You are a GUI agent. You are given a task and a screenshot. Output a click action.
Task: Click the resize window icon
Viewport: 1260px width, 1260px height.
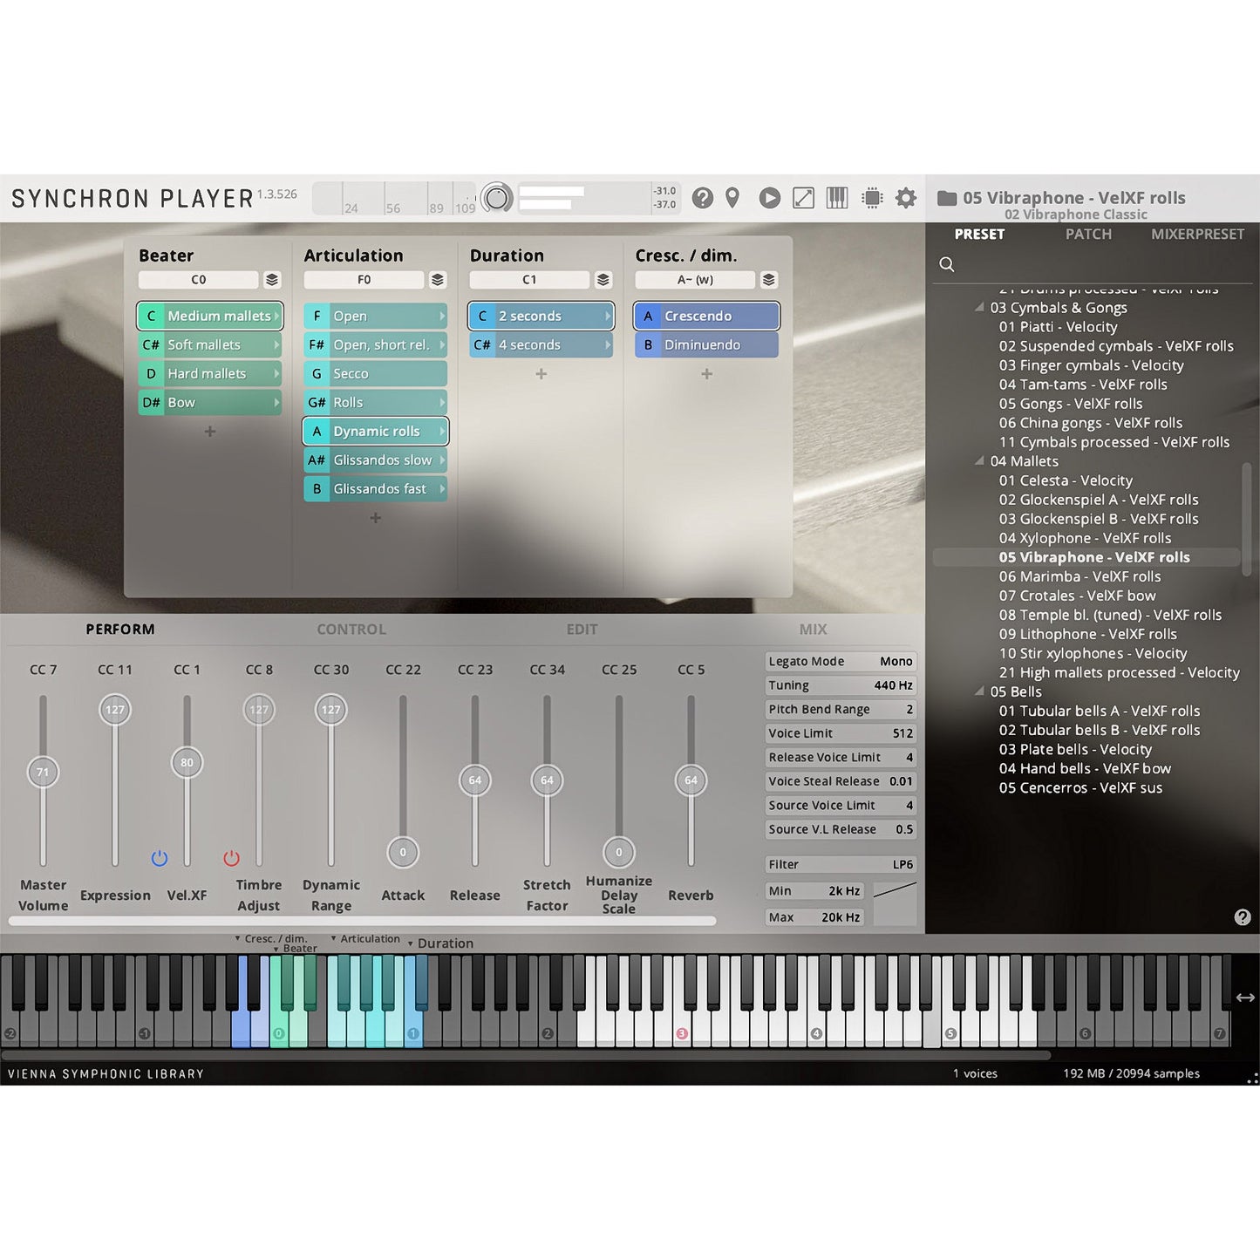coord(803,198)
